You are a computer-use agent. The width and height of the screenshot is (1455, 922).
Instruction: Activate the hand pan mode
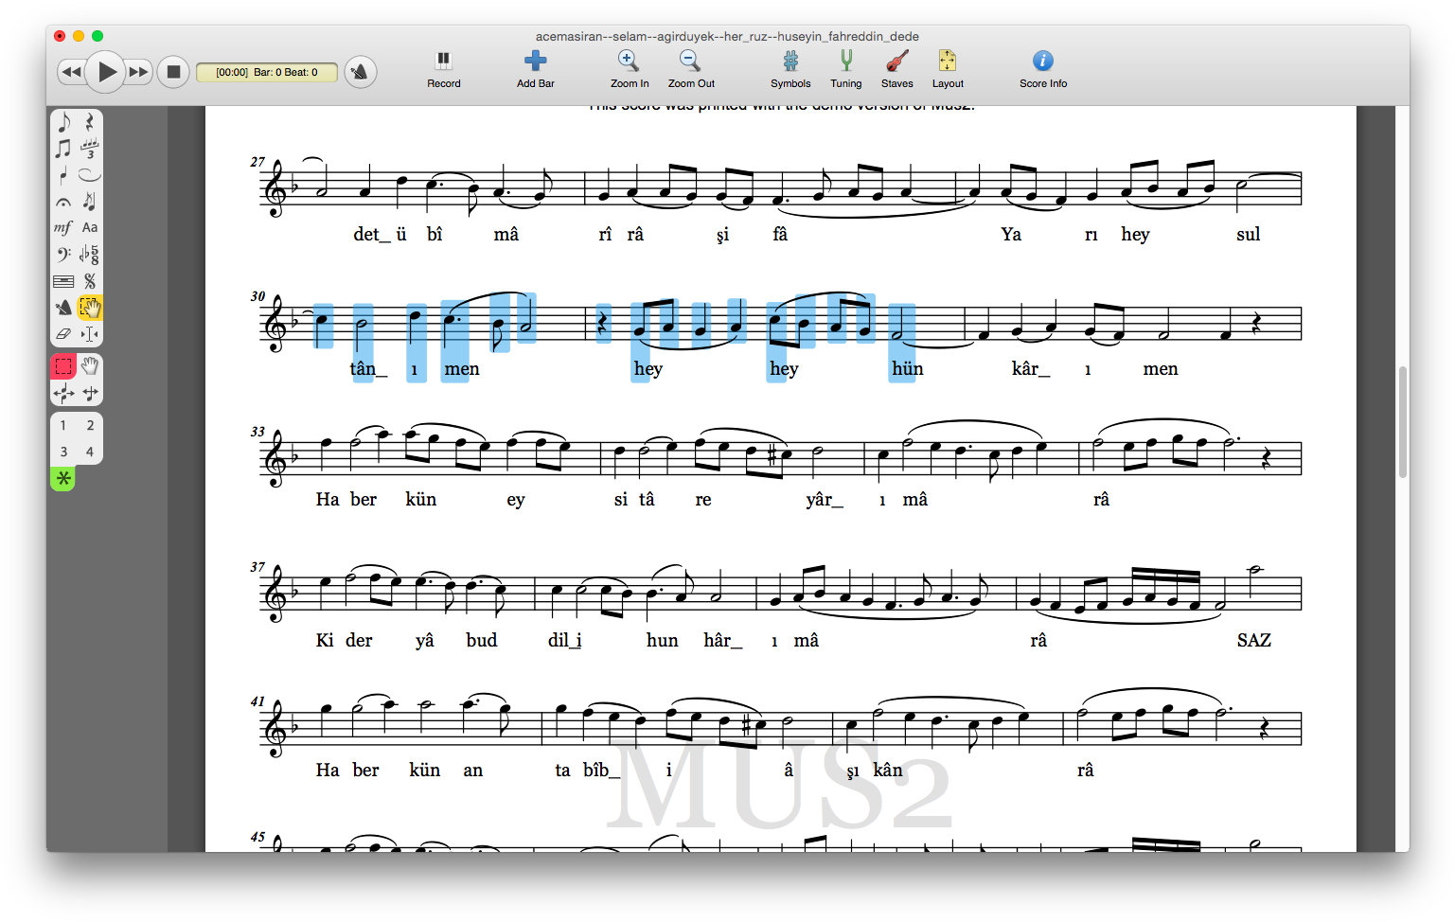coord(90,366)
